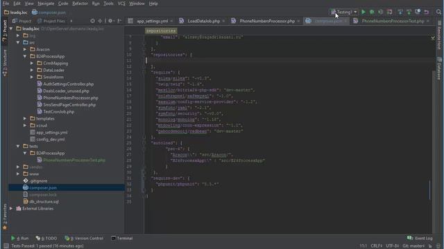Click the Git: master branch widget
The width and height of the screenshot is (444, 249).
413,246
